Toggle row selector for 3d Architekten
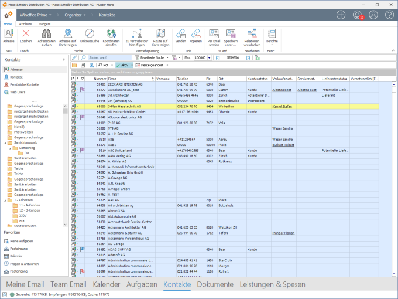The image size is (398, 299). (x=73, y=96)
